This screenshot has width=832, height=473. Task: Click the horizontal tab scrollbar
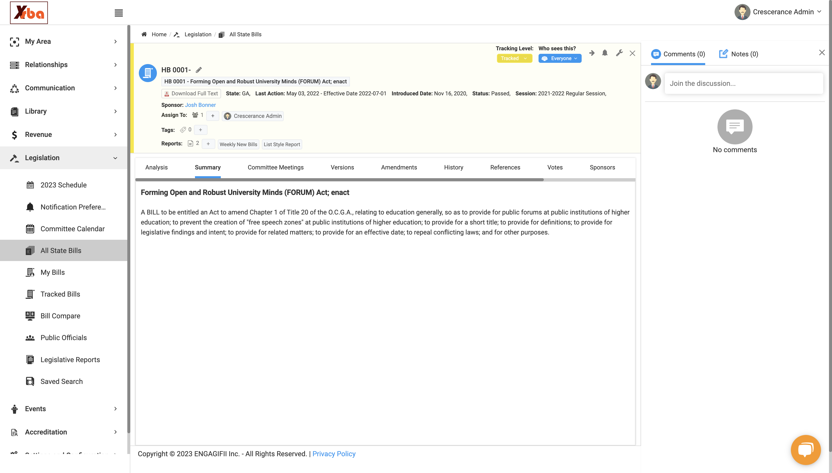click(x=339, y=180)
